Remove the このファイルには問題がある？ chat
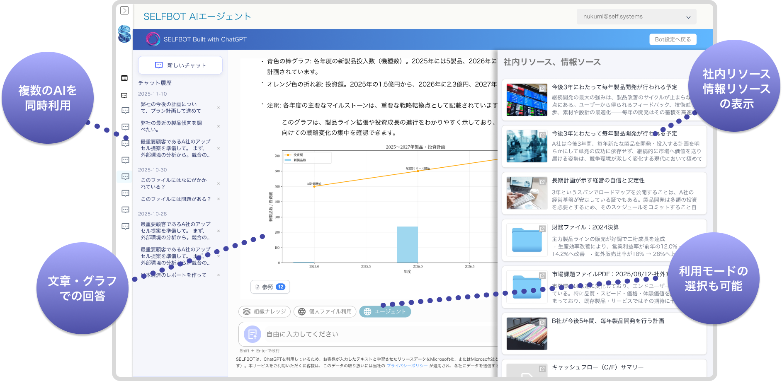This screenshot has width=782, height=381. coord(219,199)
